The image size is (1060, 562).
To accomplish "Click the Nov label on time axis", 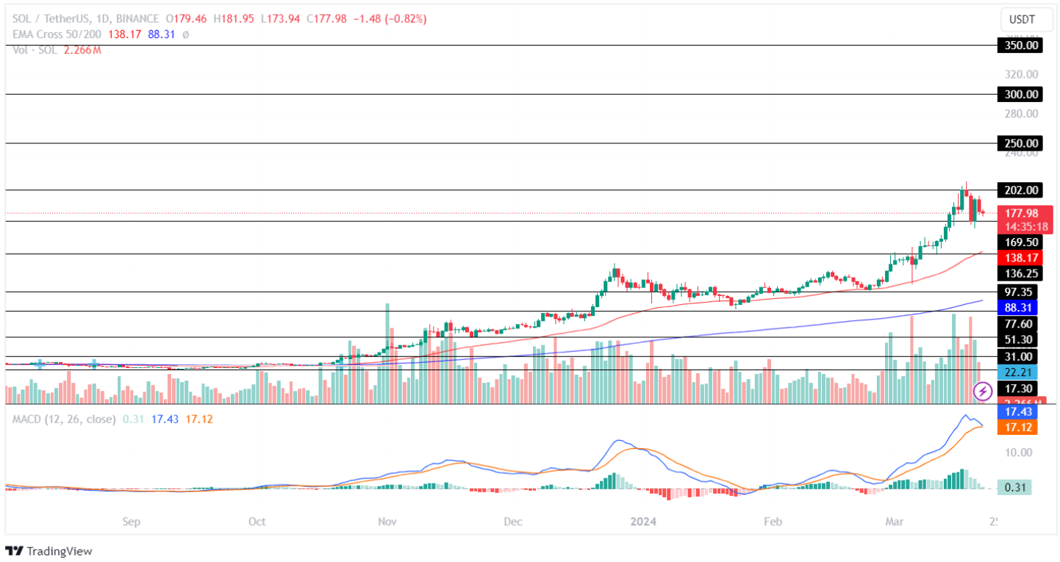I will pos(387,522).
